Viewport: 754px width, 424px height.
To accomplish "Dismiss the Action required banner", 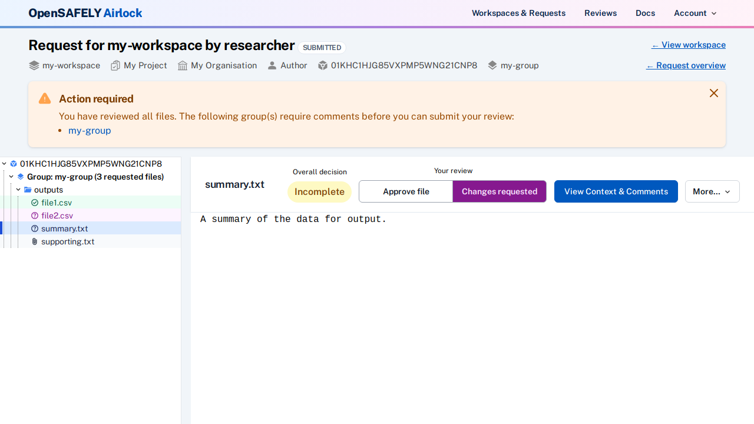I will coord(713,93).
